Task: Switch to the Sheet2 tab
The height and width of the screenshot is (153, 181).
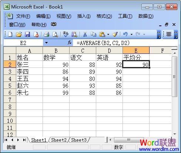Action: pos(59,140)
